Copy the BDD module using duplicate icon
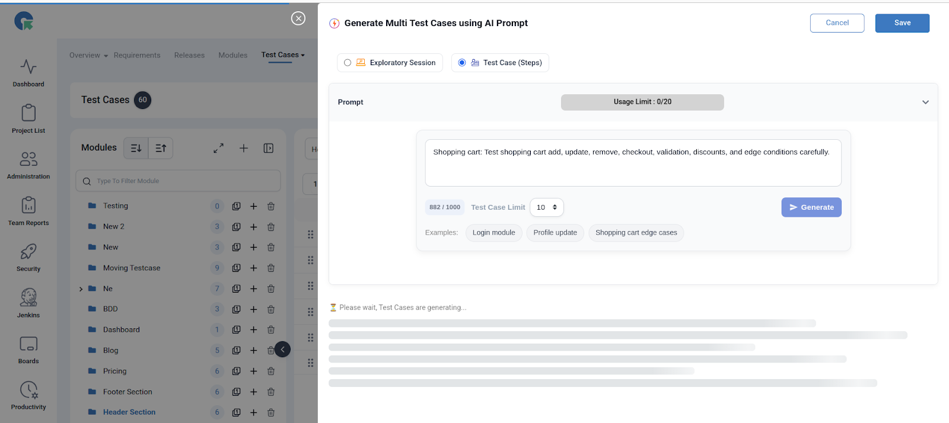Viewport: 949px width, 423px height. point(236,309)
